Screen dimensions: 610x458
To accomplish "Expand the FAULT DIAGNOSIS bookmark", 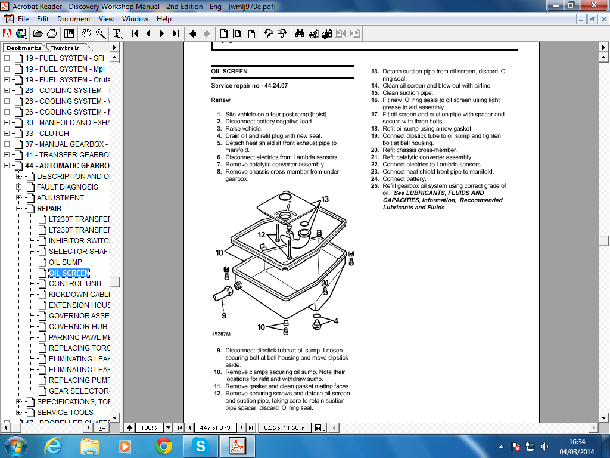I will [18, 187].
